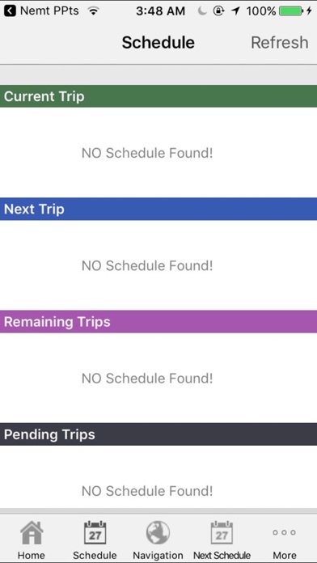
Task: Open the Navigation globe icon
Action: [158, 532]
